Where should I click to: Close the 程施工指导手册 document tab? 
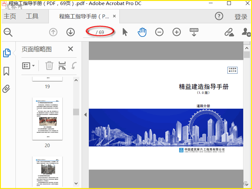114,16
